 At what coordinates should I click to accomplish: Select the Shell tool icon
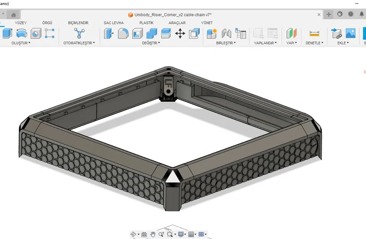pyautogui.click(x=137, y=33)
